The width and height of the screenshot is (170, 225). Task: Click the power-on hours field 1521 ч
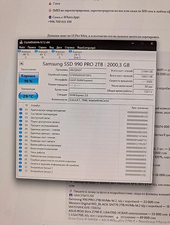tap(143, 92)
